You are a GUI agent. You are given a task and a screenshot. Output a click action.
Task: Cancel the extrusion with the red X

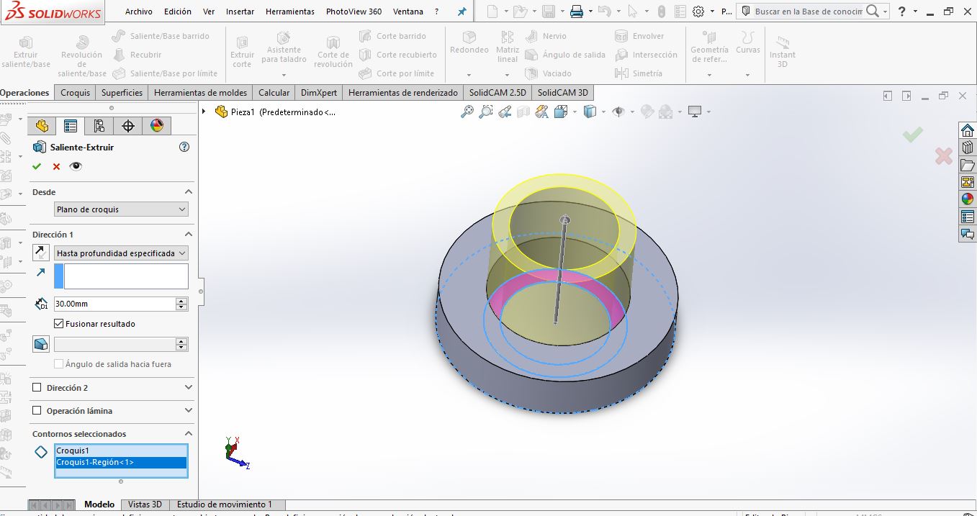(x=56, y=166)
